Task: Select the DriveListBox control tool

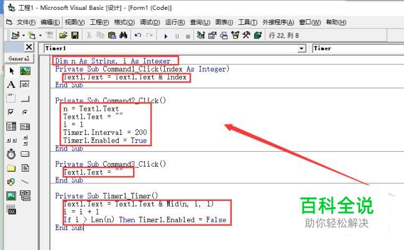Action: pos(25,154)
